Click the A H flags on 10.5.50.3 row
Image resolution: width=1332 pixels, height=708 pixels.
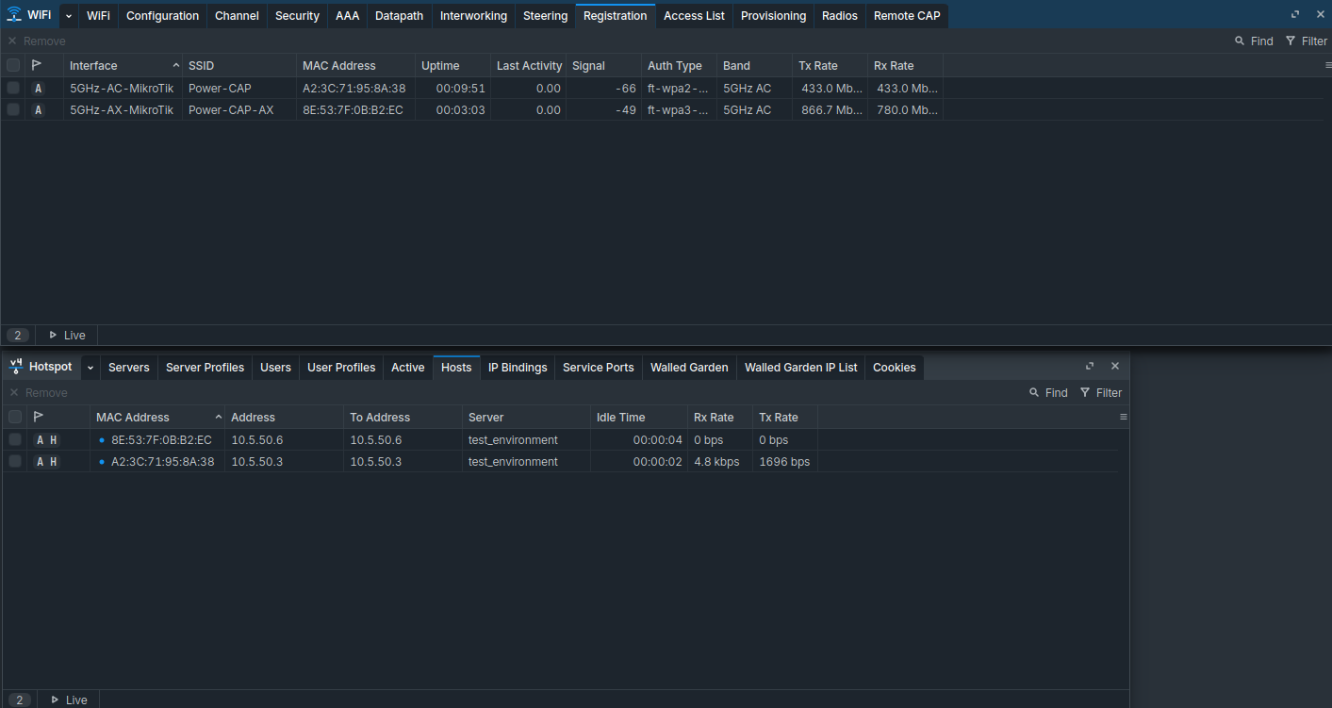(46, 461)
